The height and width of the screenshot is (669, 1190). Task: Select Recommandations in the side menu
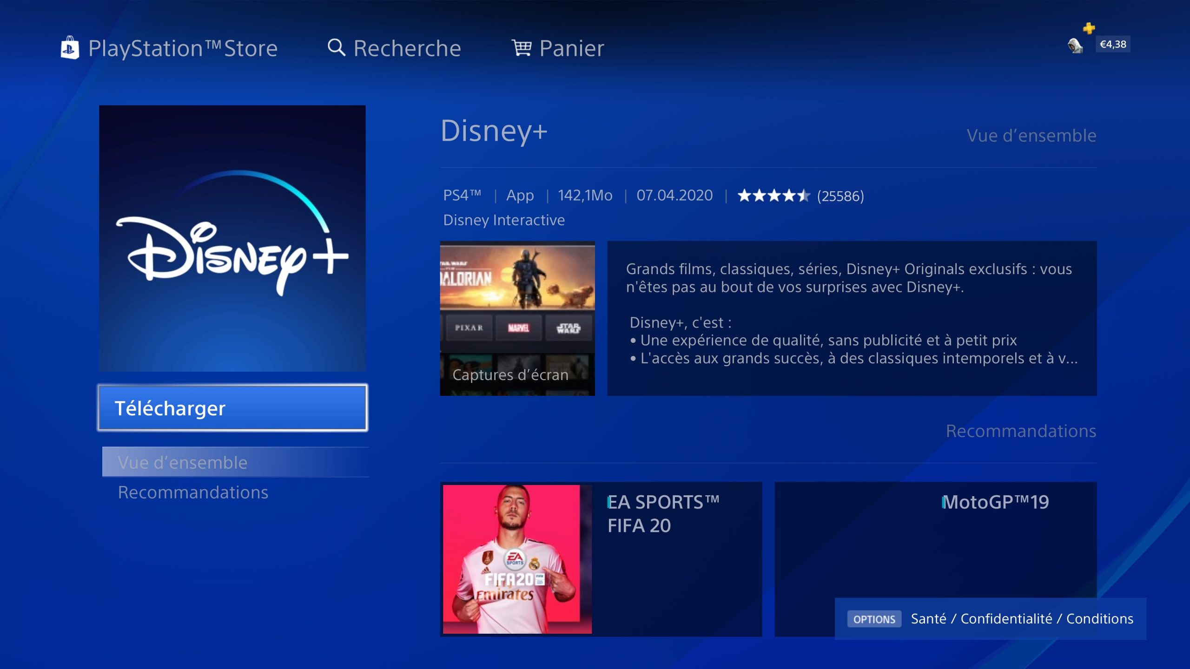193,492
